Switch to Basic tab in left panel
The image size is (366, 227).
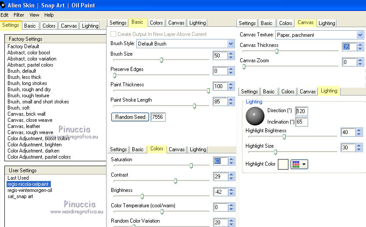[30, 26]
